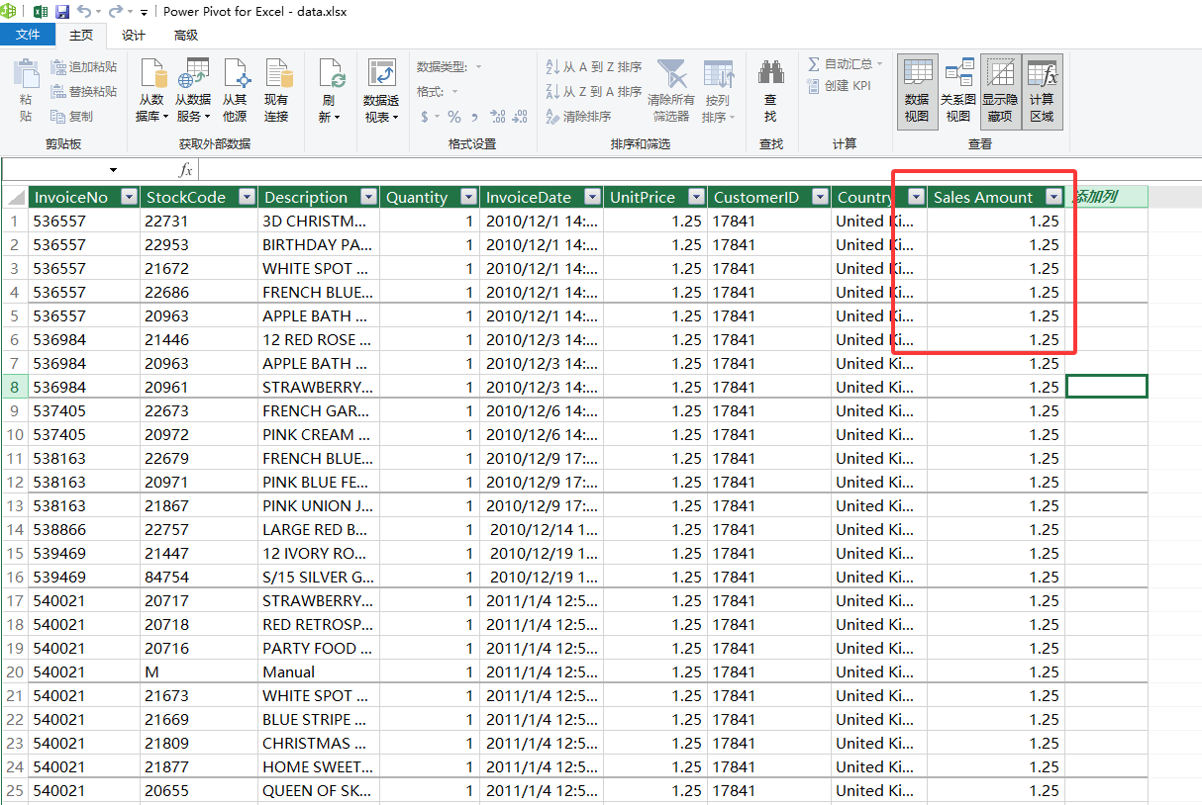1202x805 pixels.
Task: Sort 从 A 到 Z ascending
Action: click(594, 67)
